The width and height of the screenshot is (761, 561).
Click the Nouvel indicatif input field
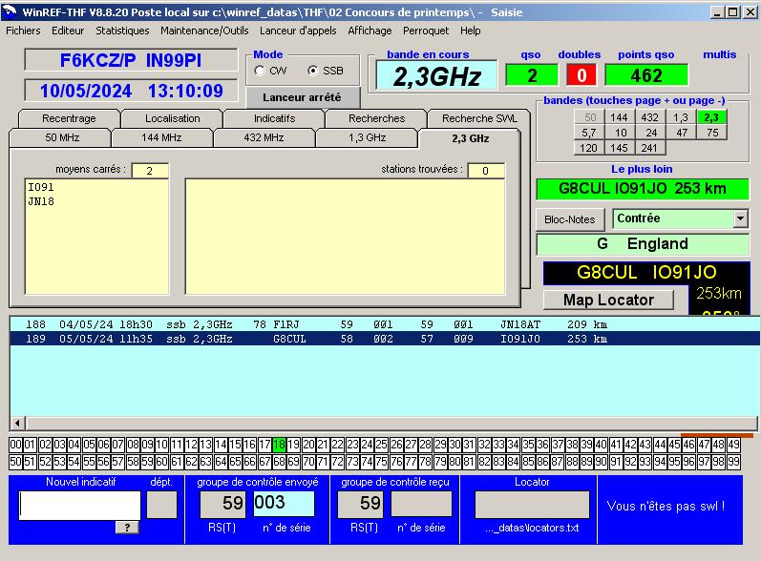80,506
